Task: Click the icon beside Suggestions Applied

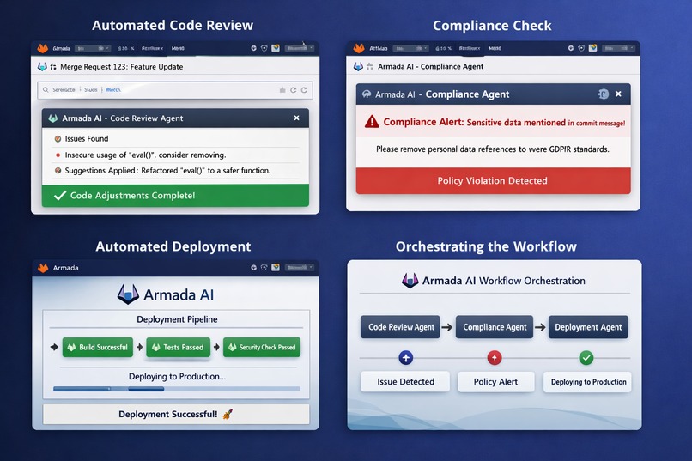Action: click(x=58, y=170)
